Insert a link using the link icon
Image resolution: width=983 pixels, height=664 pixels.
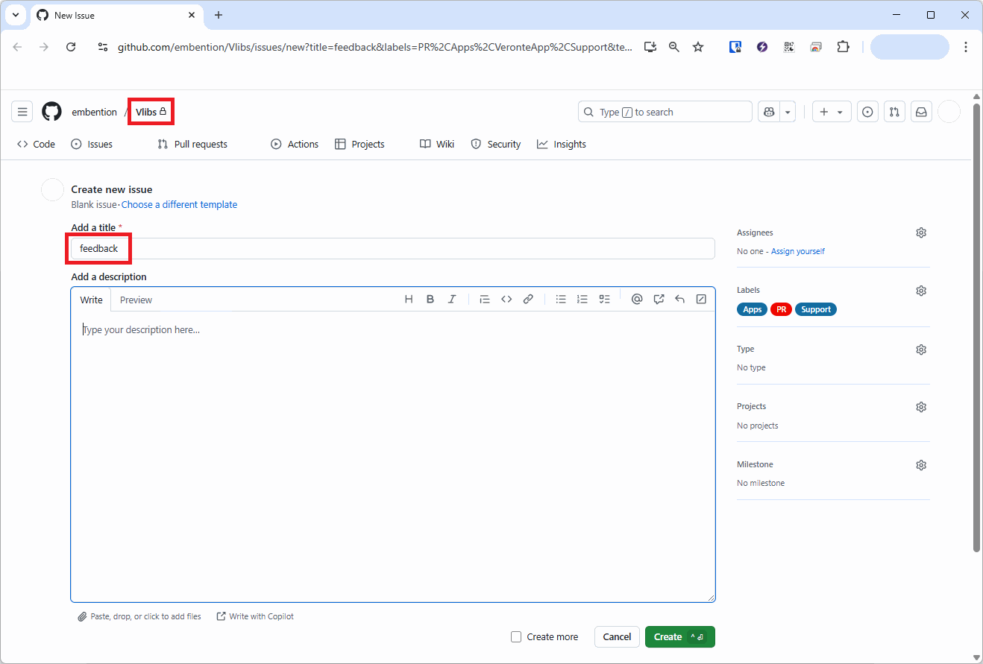(528, 300)
